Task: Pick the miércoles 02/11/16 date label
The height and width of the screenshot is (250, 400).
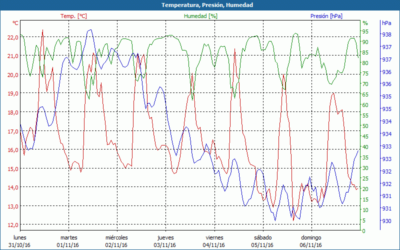Action: 117,241
